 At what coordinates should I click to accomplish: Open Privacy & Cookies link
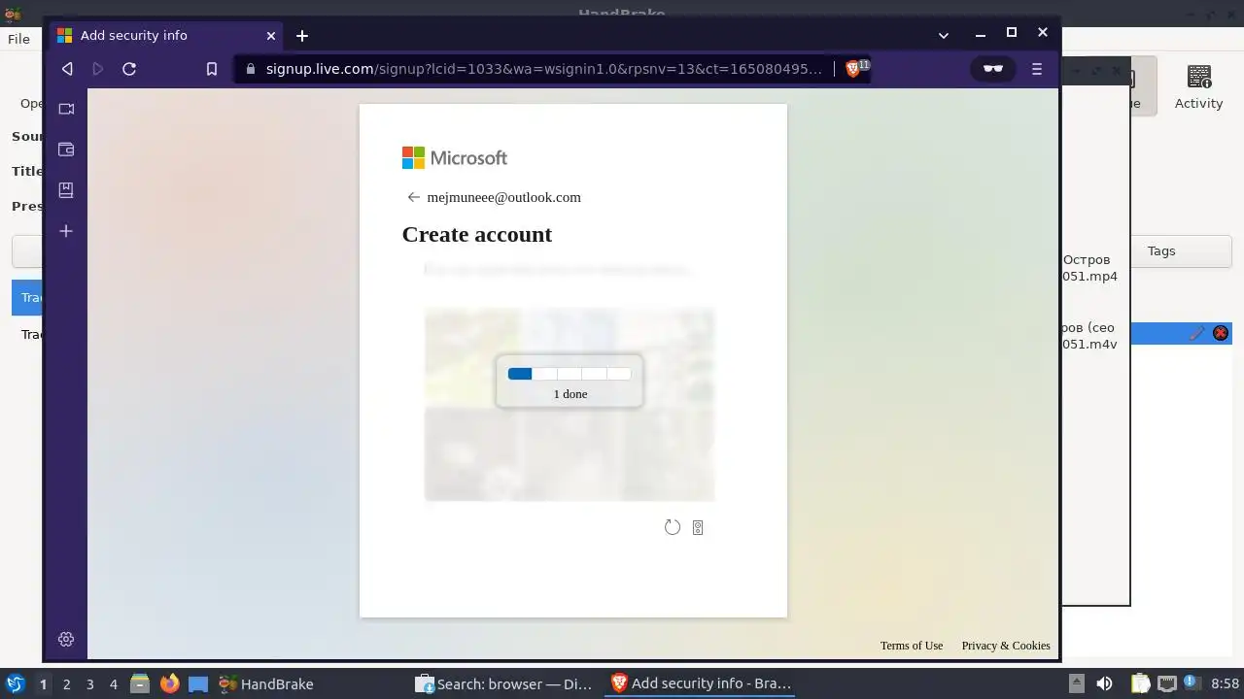click(1006, 646)
